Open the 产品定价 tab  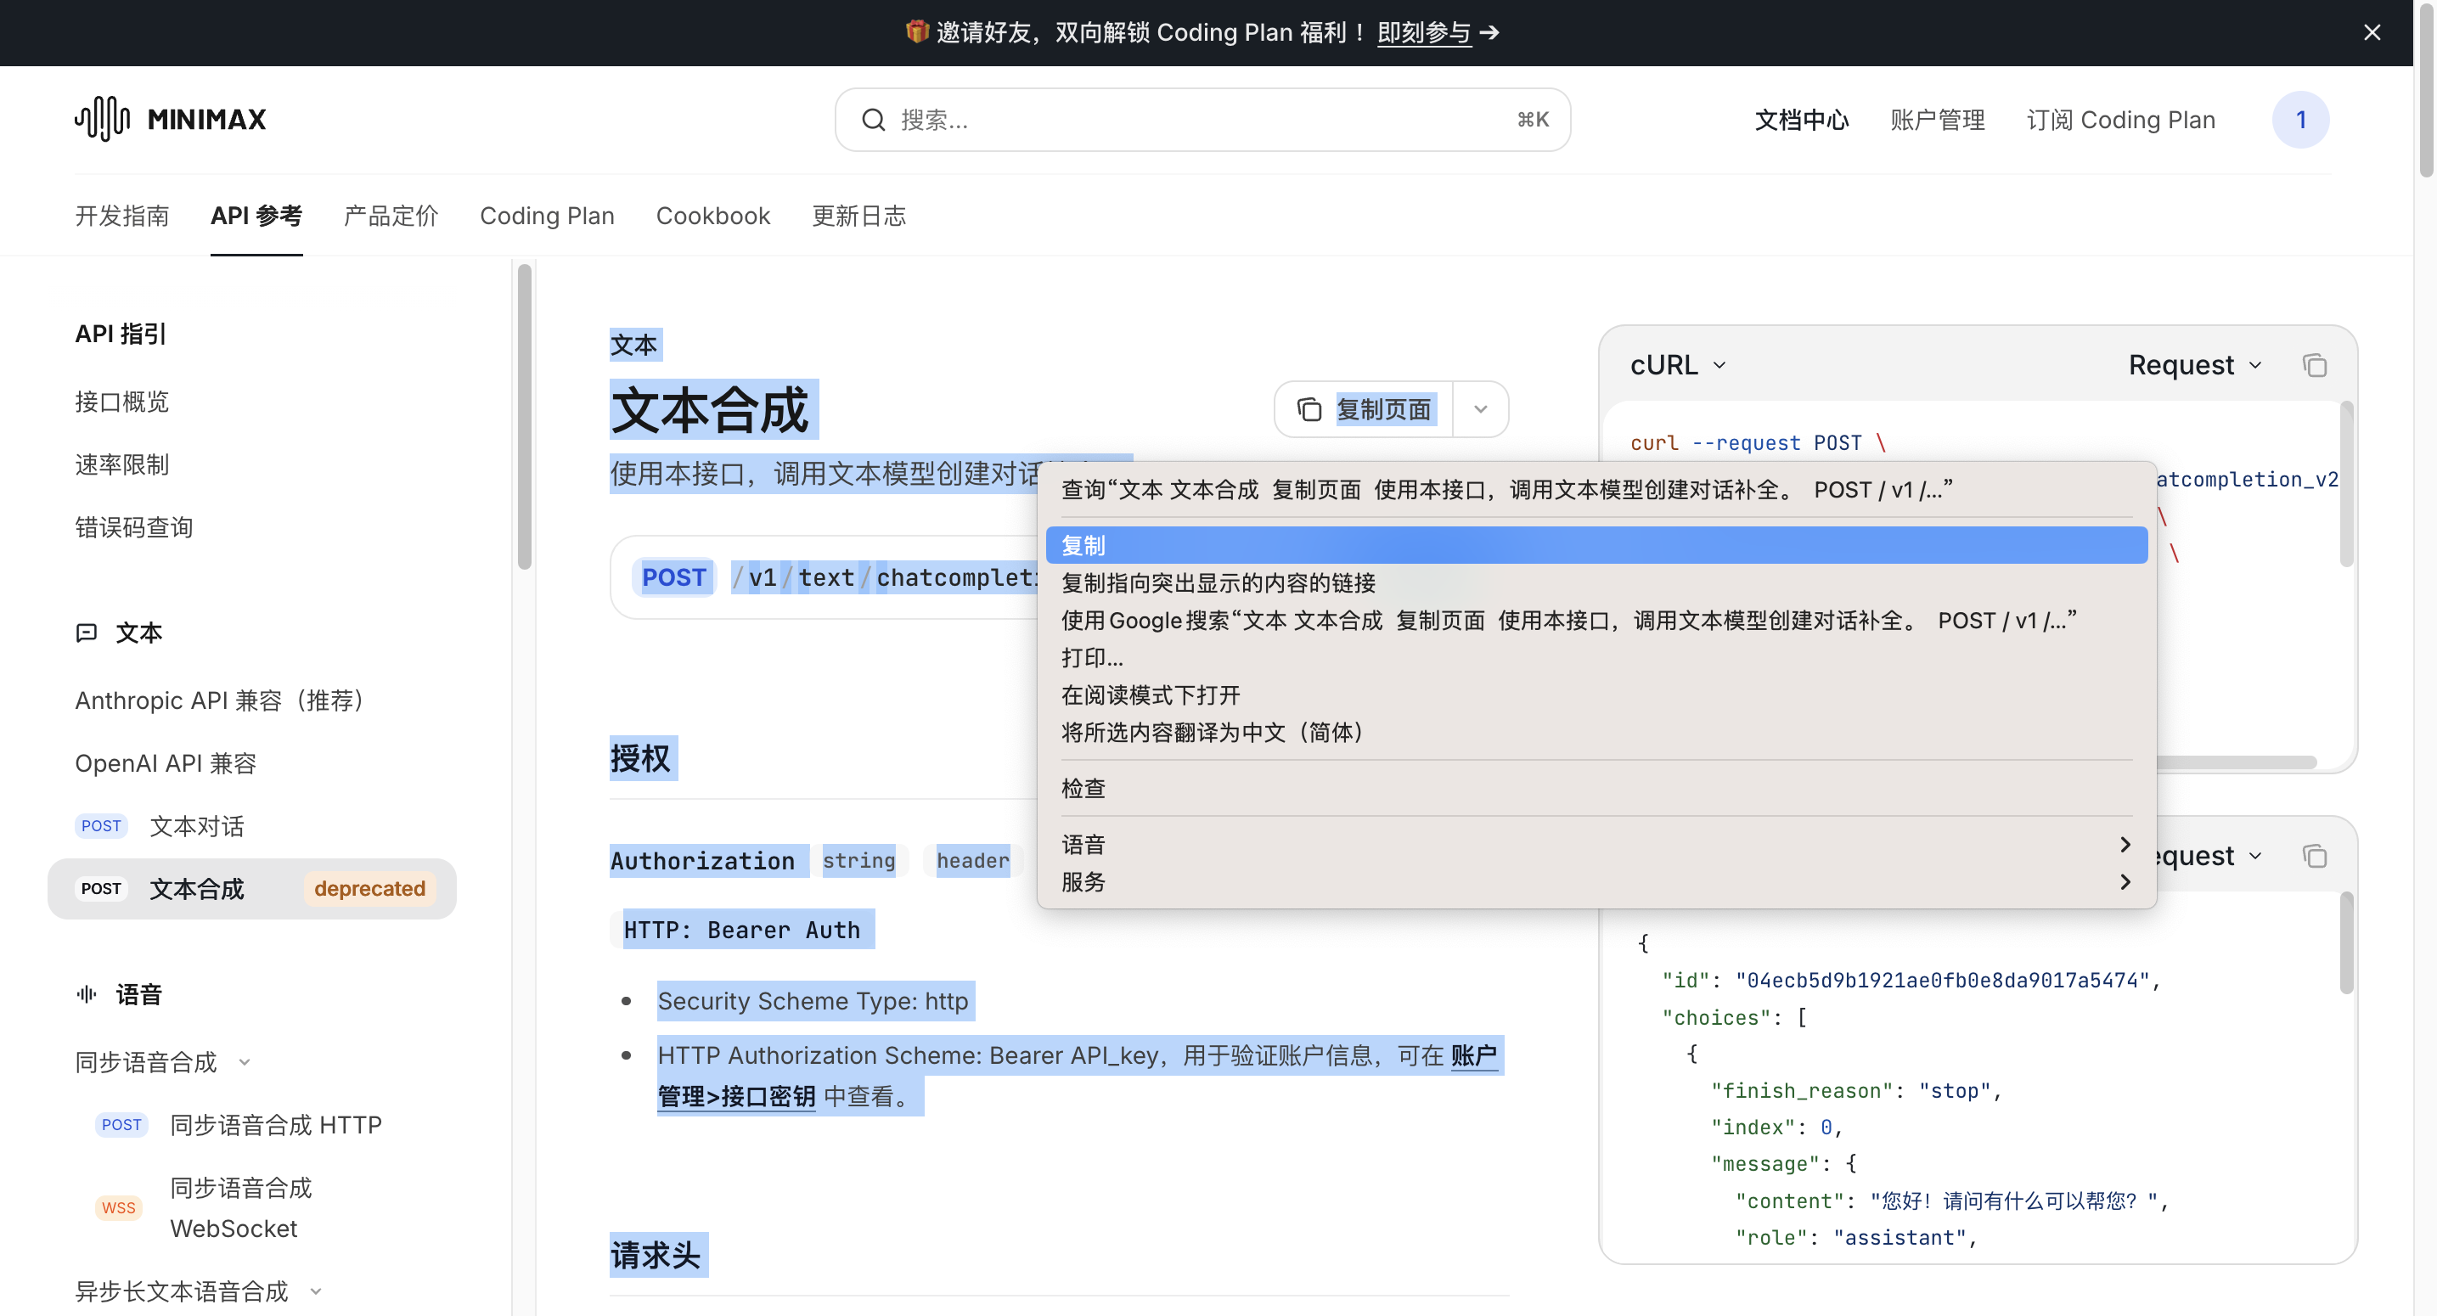tap(391, 216)
